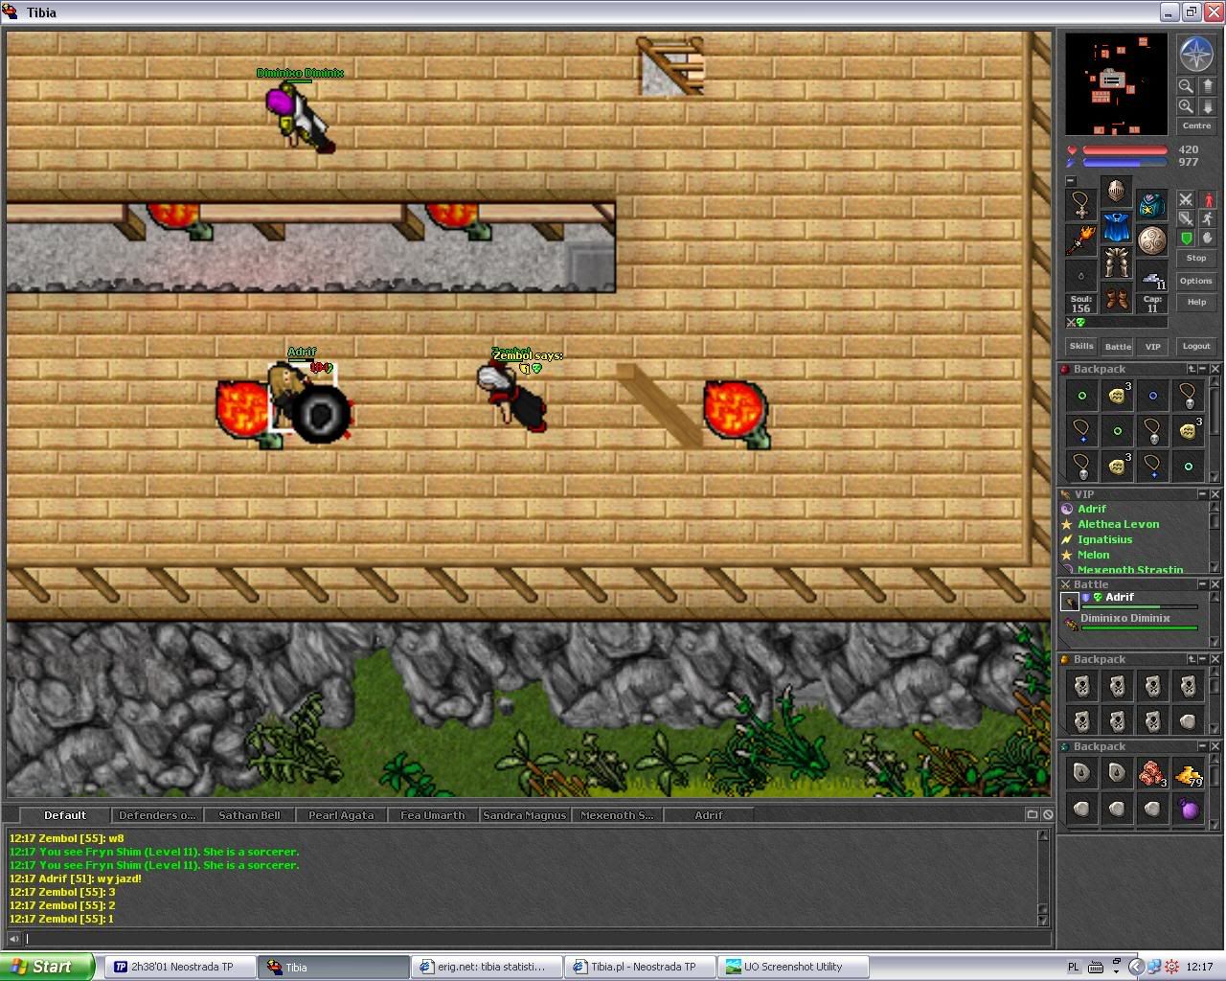Switch to UO Screenshot Utility in taskbar
The image size is (1226, 981).
pyautogui.click(x=793, y=967)
